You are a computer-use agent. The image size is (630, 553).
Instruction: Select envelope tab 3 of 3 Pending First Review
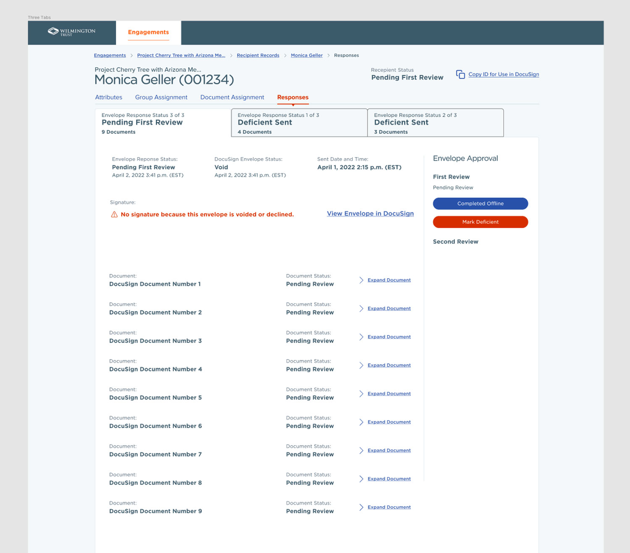tap(163, 123)
